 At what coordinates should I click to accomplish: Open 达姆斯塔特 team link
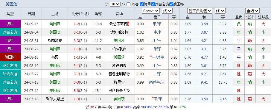click(119, 32)
